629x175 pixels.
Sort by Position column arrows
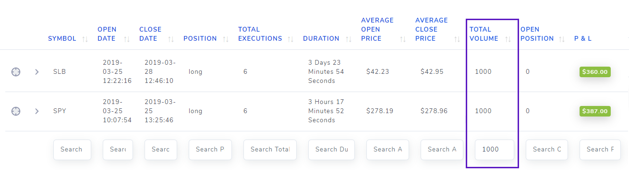click(x=226, y=39)
